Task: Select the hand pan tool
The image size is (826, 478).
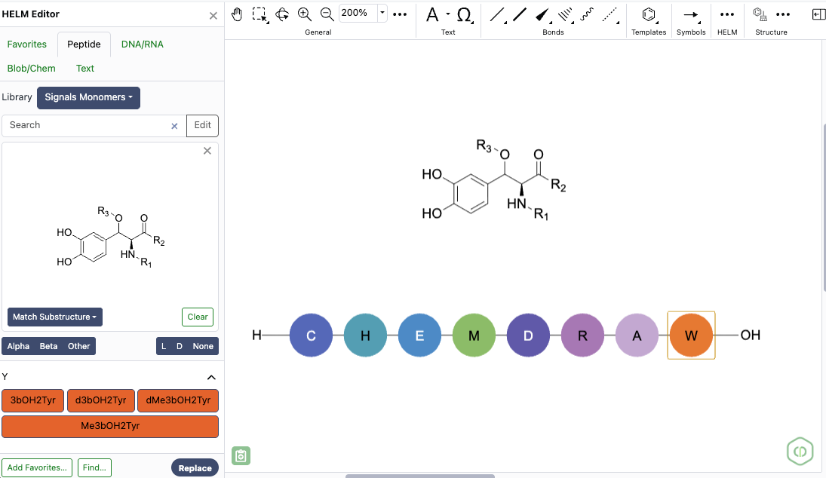Action: pos(237,14)
